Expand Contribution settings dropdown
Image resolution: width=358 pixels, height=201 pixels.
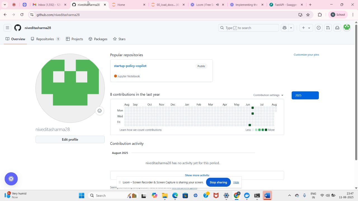click(x=268, y=95)
